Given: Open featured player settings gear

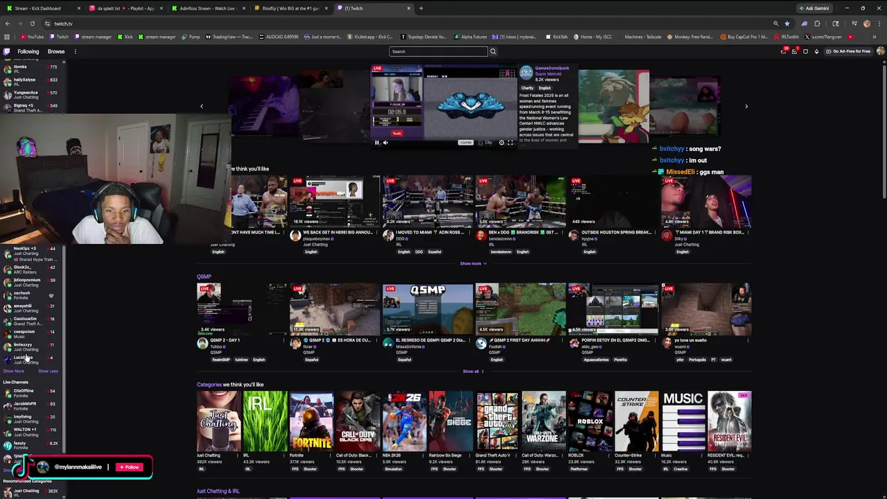Looking at the screenshot, I should coord(502,143).
